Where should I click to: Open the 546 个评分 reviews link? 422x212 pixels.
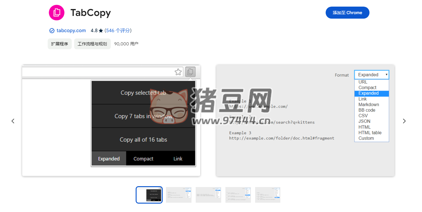[x=118, y=31]
